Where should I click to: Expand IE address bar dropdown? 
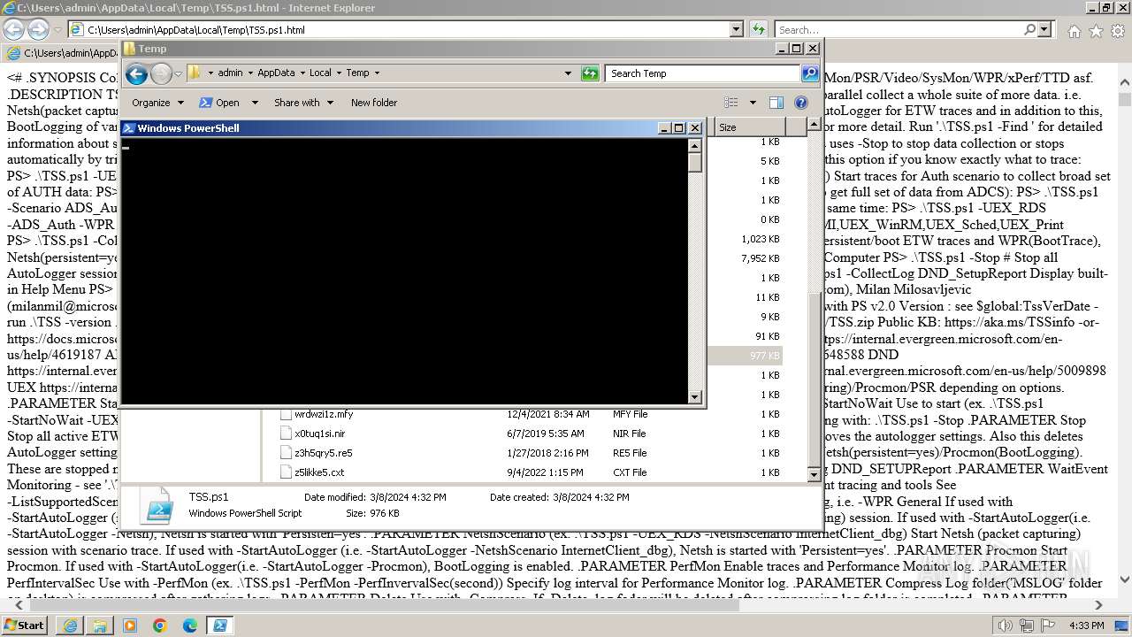coord(737,29)
